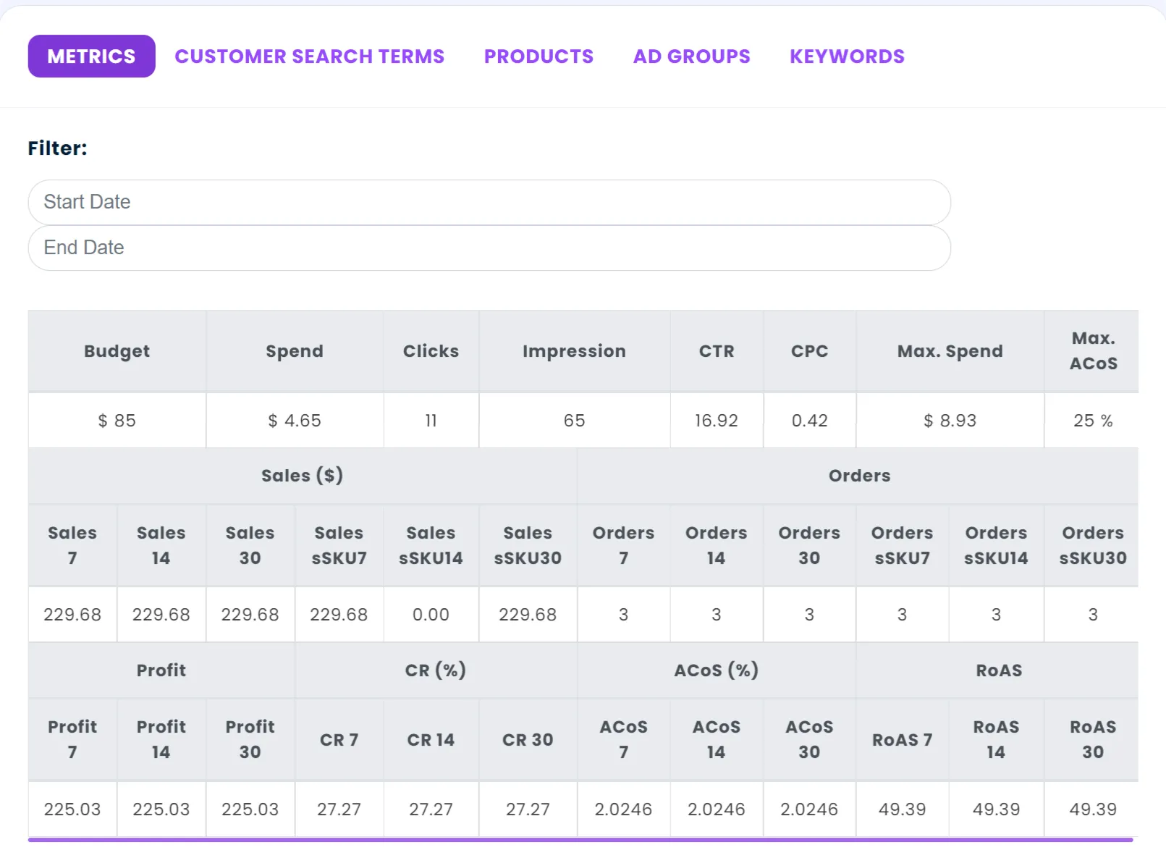Viewport: 1166px width, 850px height.
Task: Click the Max. ACoS column header
Action: click(x=1093, y=351)
